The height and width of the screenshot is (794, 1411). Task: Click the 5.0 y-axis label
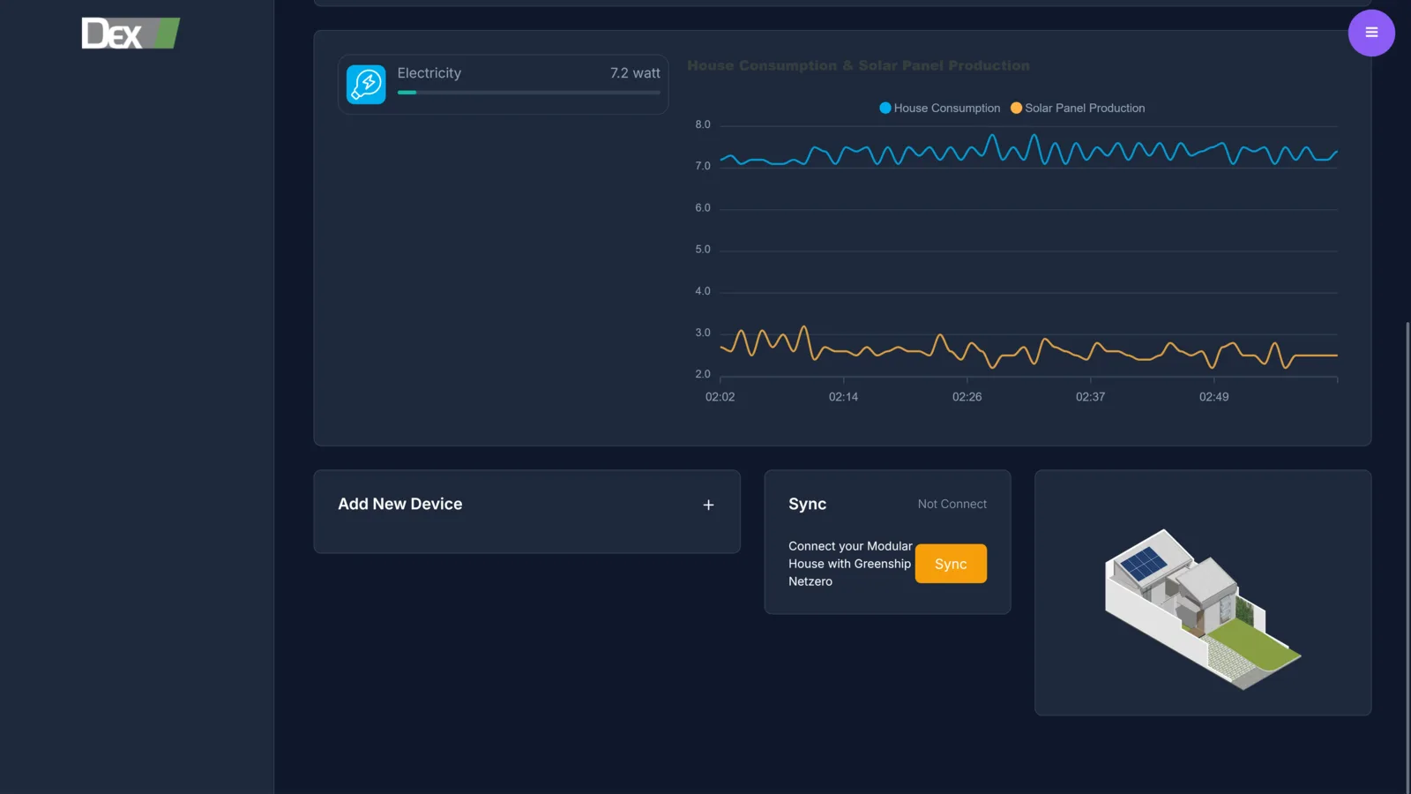tap(703, 250)
